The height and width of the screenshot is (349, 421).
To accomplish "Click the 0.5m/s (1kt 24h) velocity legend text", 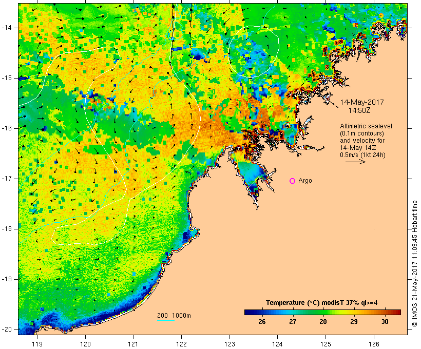I will (362, 155).
